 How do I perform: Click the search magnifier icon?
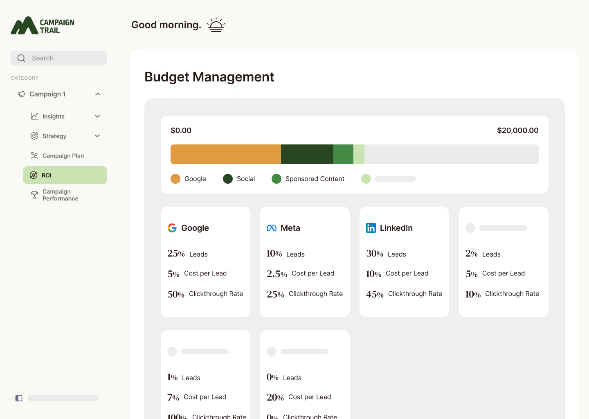point(21,58)
